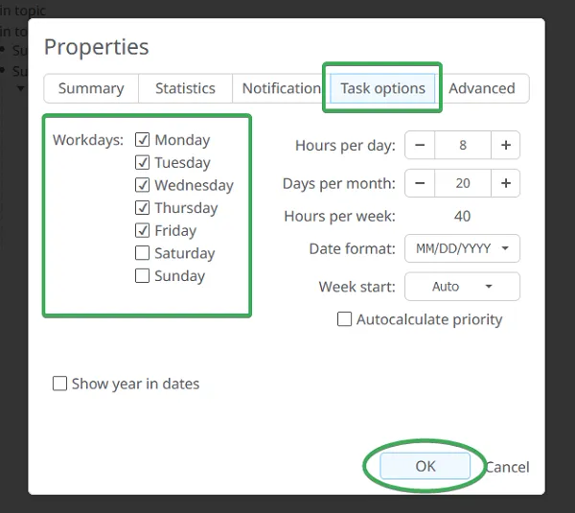Enable Saturday as a workday
Screen dimensions: 575x513
pos(143,253)
